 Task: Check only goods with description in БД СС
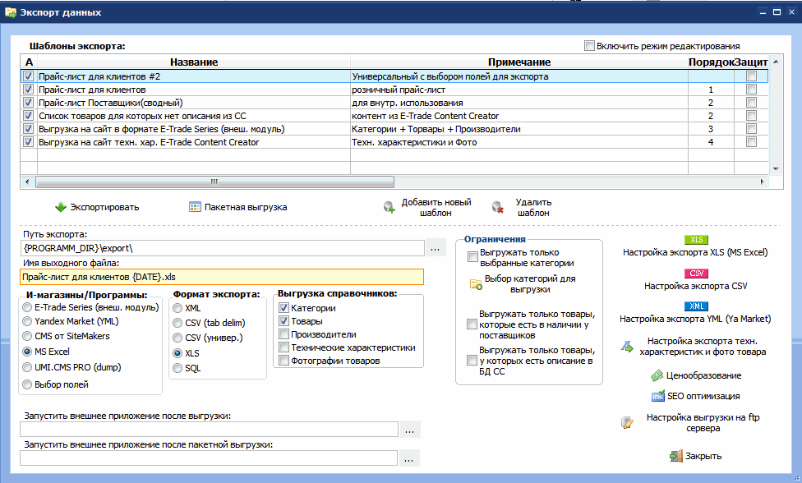[472, 361]
